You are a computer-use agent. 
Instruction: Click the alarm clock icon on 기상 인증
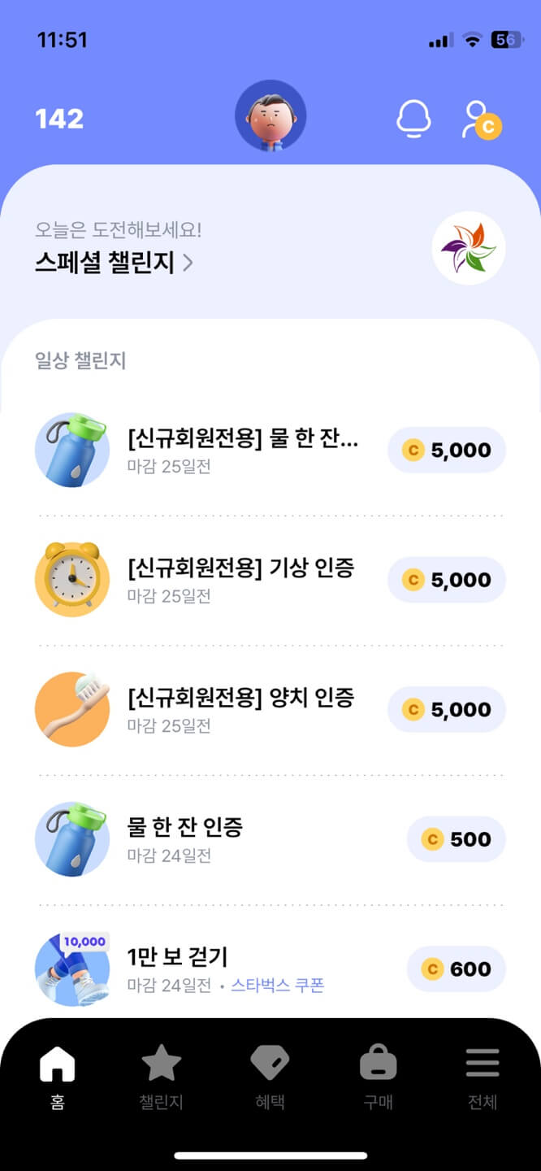point(72,580)
